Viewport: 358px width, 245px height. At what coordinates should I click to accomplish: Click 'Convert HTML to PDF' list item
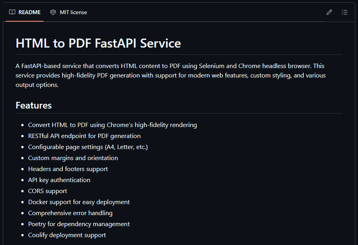113,125
